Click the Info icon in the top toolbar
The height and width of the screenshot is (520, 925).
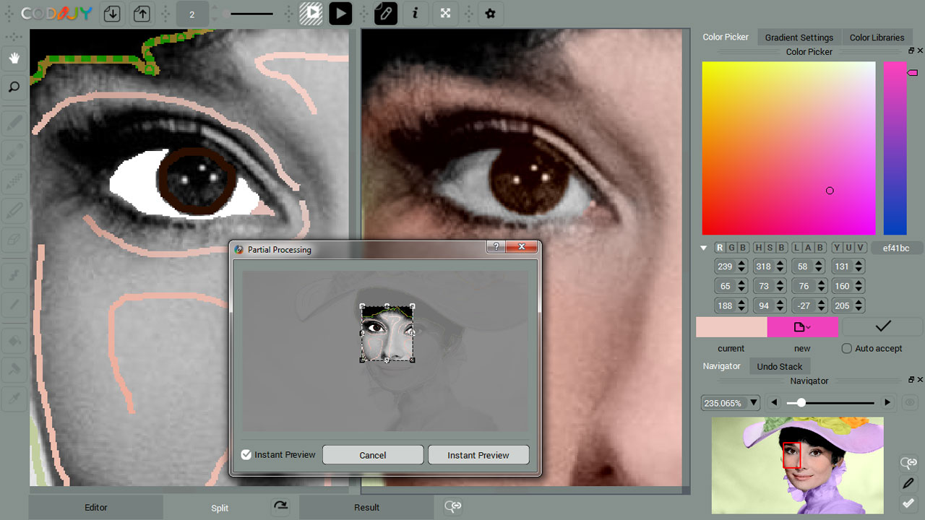[x=416, y=14]
